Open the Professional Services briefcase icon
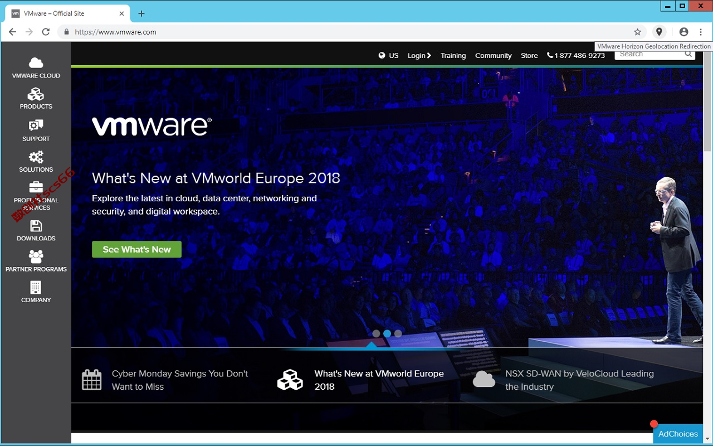 coord(36,187)
